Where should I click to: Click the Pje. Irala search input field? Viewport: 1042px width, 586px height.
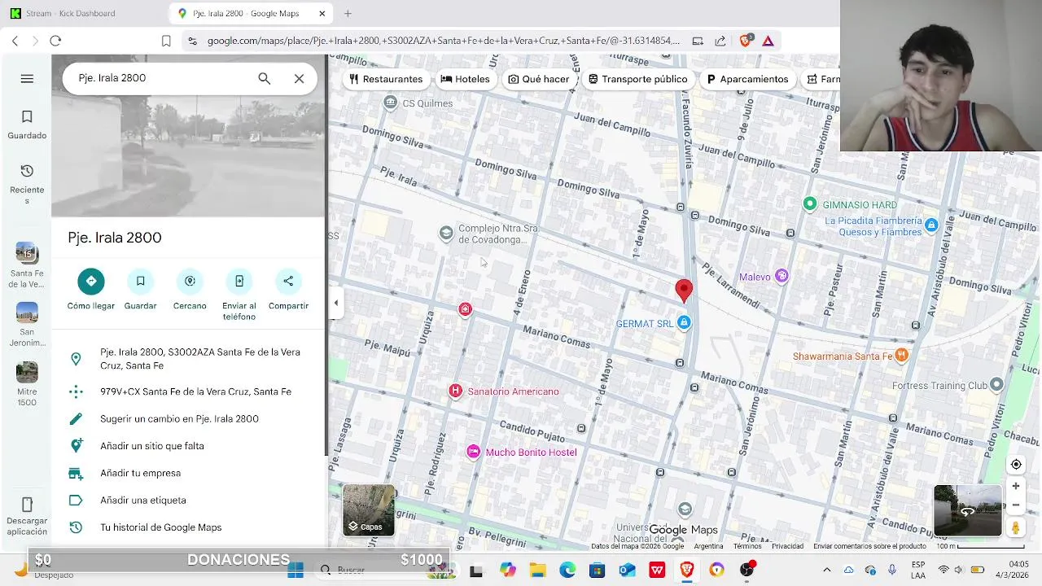coord(163,78)
